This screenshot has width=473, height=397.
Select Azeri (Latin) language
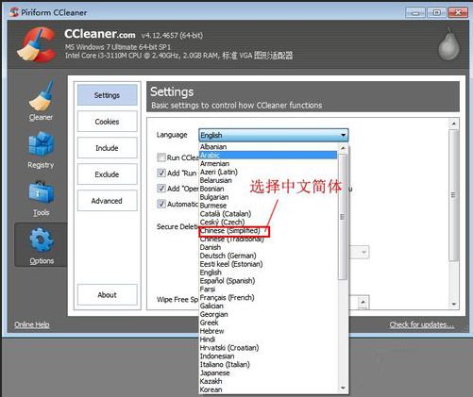point(268,172)
